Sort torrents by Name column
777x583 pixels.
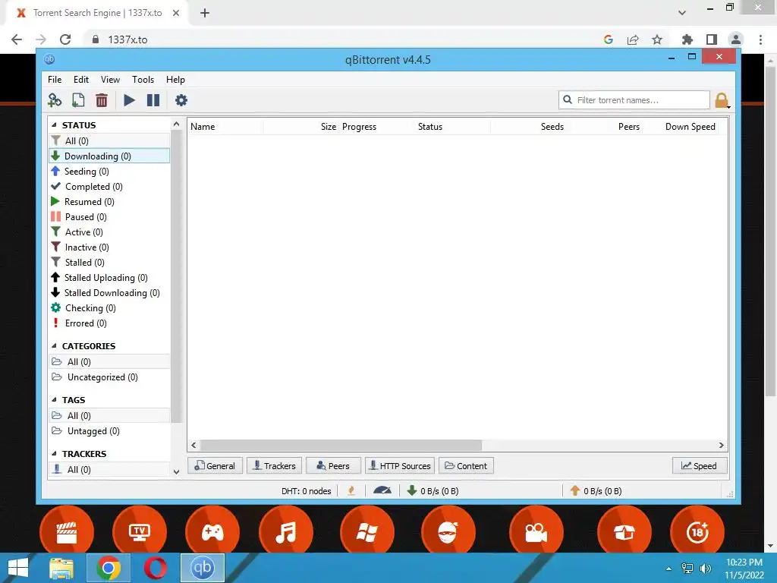[225, 127]
